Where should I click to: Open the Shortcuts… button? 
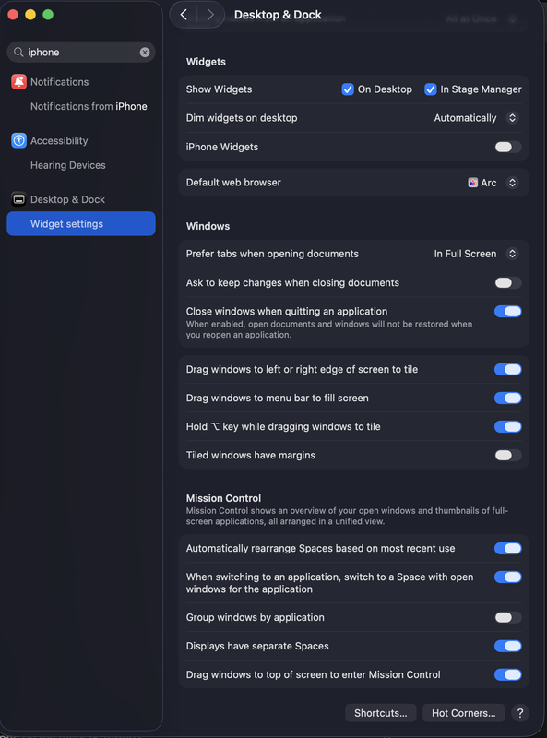coord(380,713)
